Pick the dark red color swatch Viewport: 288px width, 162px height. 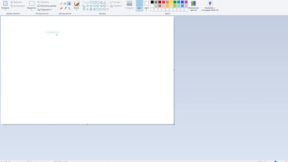[160, 2]
